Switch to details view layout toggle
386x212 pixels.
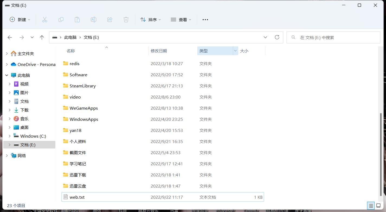(371, 205)
